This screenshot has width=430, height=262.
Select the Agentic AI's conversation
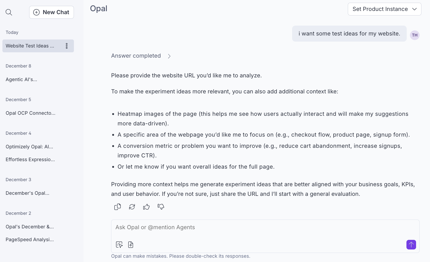click(21, 79)
